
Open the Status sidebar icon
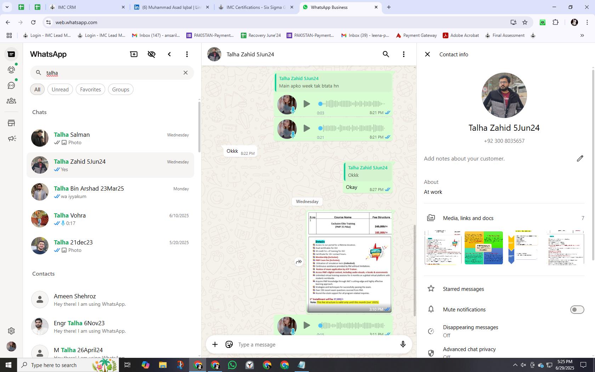[x=11, y=70]
